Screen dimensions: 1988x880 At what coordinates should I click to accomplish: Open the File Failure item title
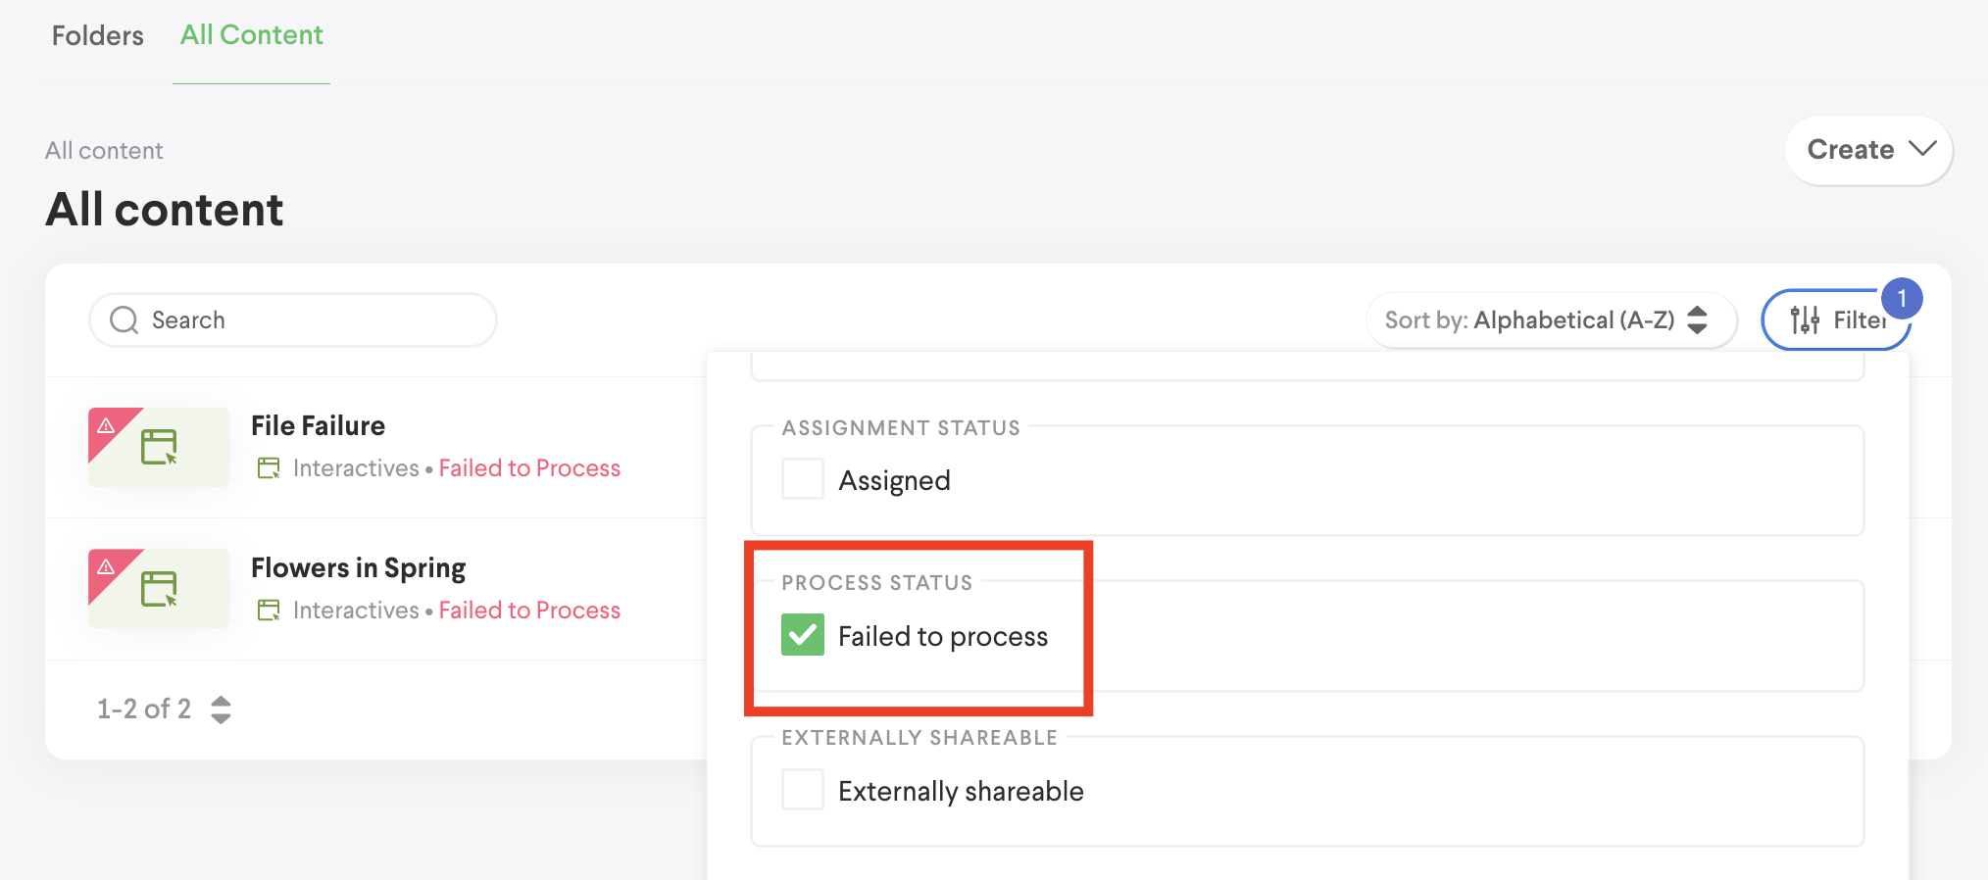click(318, 426)
